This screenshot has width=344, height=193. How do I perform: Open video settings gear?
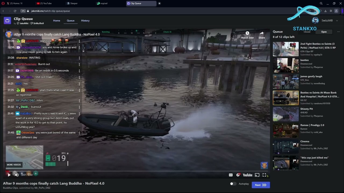click(238, 175)
